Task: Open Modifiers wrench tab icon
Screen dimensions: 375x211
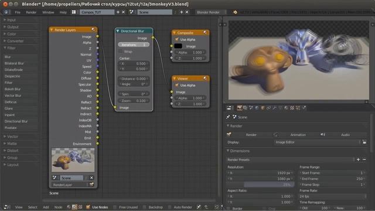Action: pyautogui.click(x=274, y=108)
